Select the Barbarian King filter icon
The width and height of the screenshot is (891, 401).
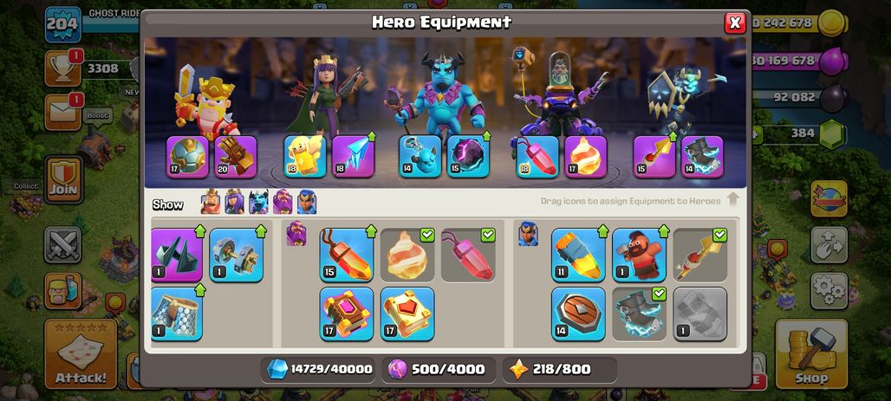point(211,202)
